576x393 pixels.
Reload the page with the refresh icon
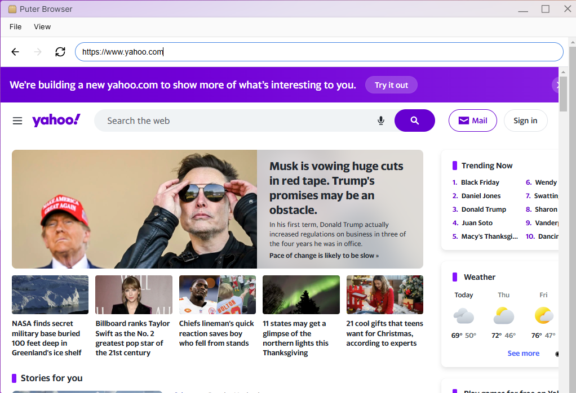(x=60, y=51)
